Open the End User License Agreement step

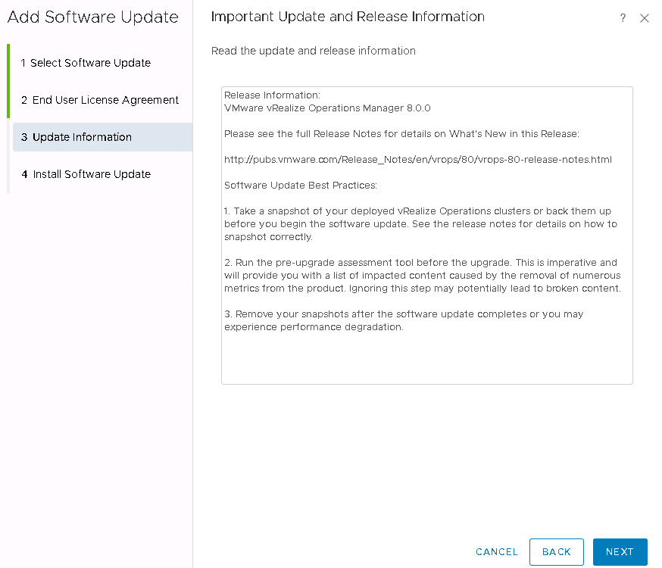tap(100, 100)
